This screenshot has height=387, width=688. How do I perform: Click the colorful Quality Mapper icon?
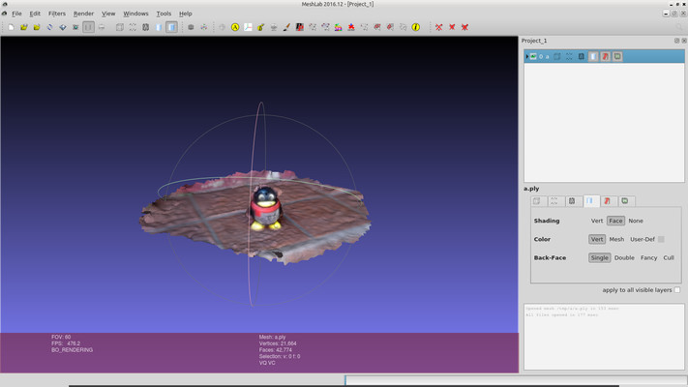(x=339, y=27)
